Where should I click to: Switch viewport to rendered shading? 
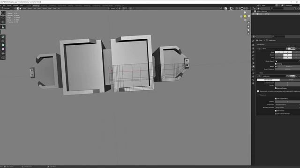[247, 8]
